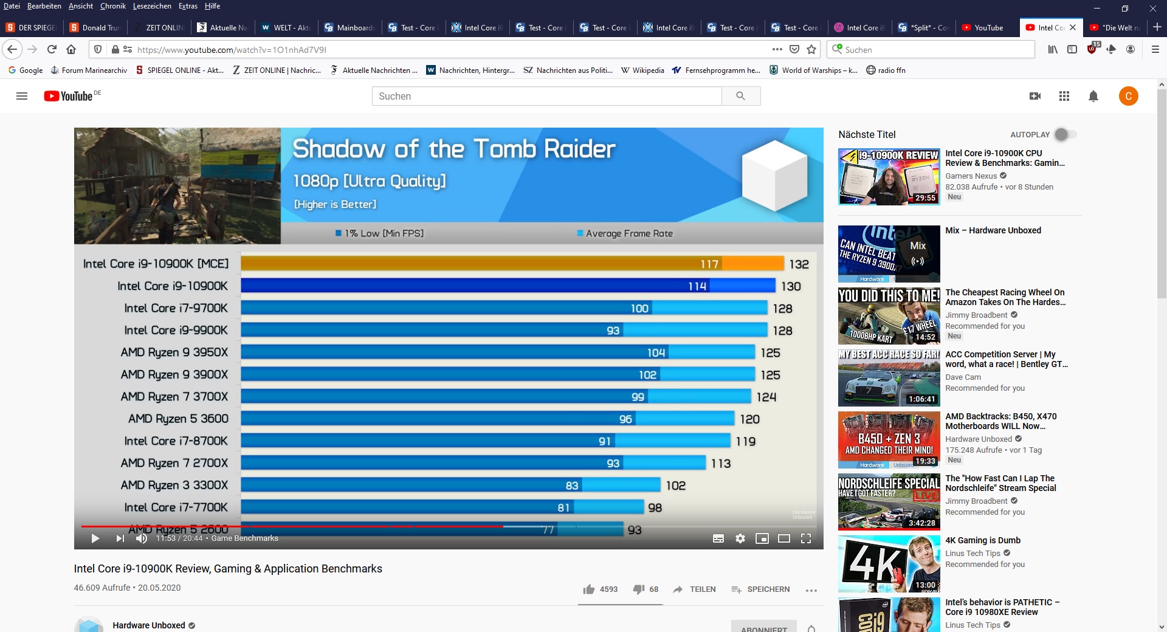Open tracking protection shield
This screenshot has height=632, width=1167.
point(98,49)
